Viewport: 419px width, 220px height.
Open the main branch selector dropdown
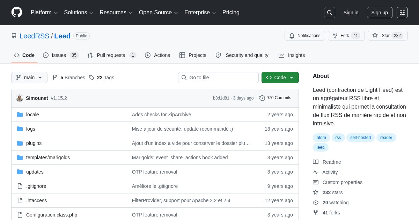29,78
